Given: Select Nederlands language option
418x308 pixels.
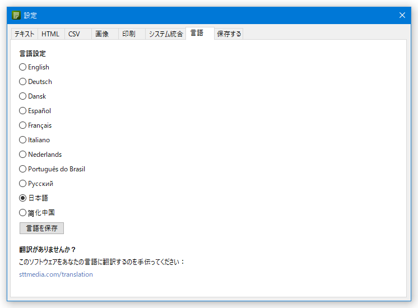Looking at the screenshot, I should pyautogui.click(x=40, y=154).
